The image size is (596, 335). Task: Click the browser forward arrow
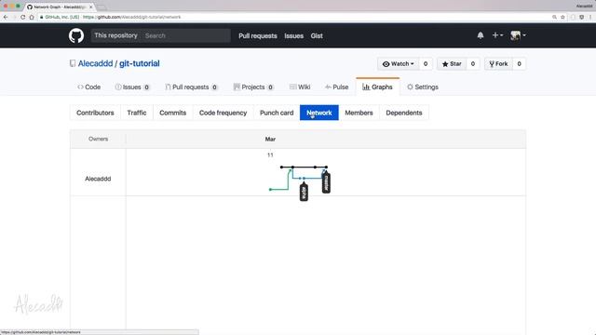[14, 17]
